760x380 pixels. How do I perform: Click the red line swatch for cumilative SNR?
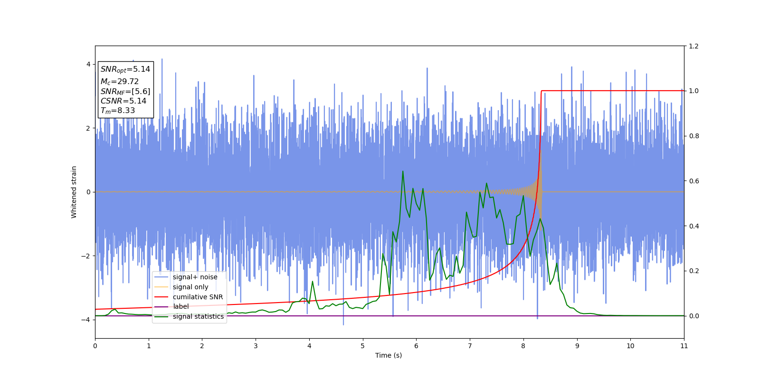point(161,297)
